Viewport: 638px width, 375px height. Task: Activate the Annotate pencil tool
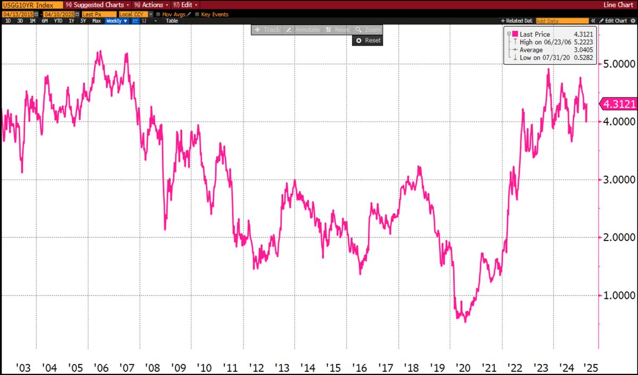click(x=302, y=29)
